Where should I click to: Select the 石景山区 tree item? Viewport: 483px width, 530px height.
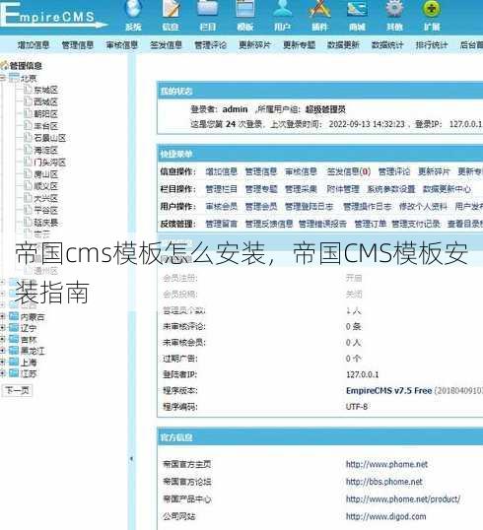(49, 138)
